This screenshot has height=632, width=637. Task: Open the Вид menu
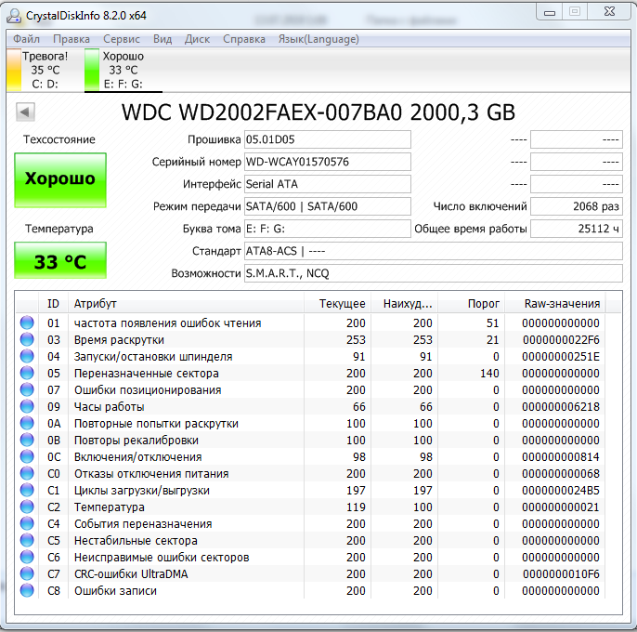[162, 39]
